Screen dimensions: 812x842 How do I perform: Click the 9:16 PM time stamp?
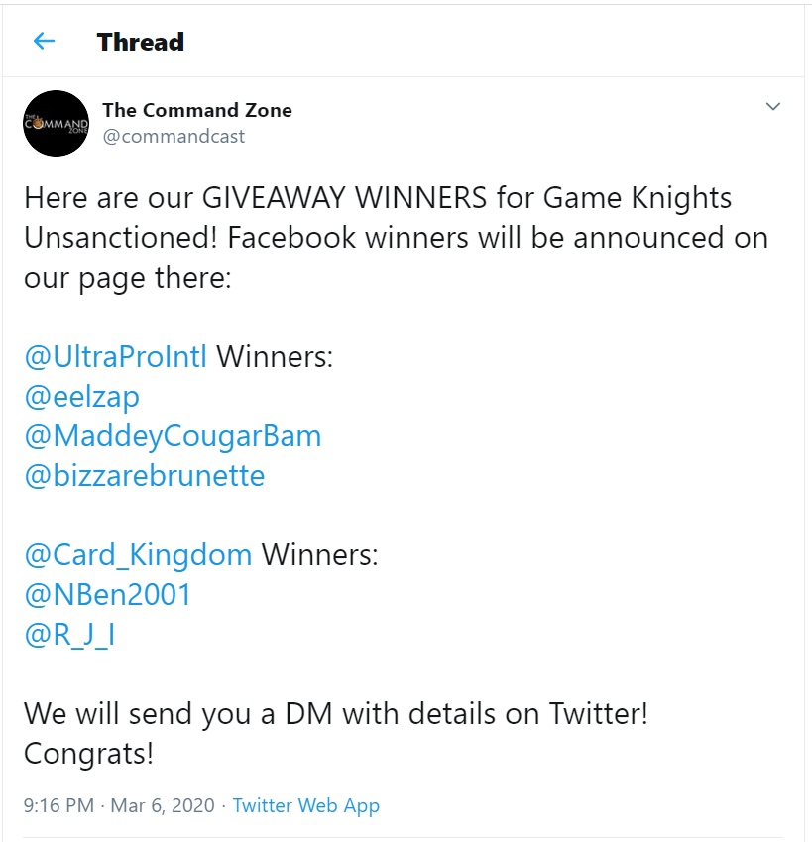(53, 805)
